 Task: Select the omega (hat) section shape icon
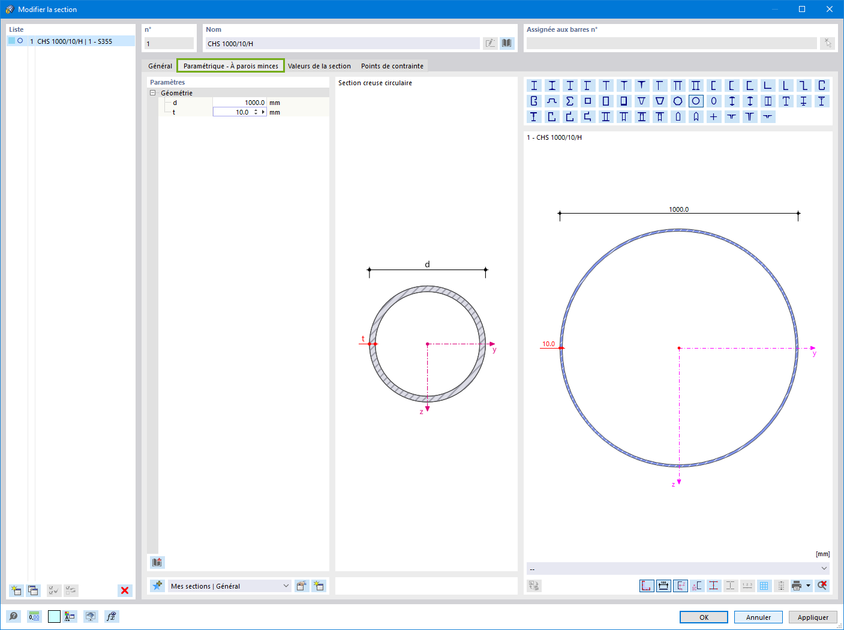552,101
